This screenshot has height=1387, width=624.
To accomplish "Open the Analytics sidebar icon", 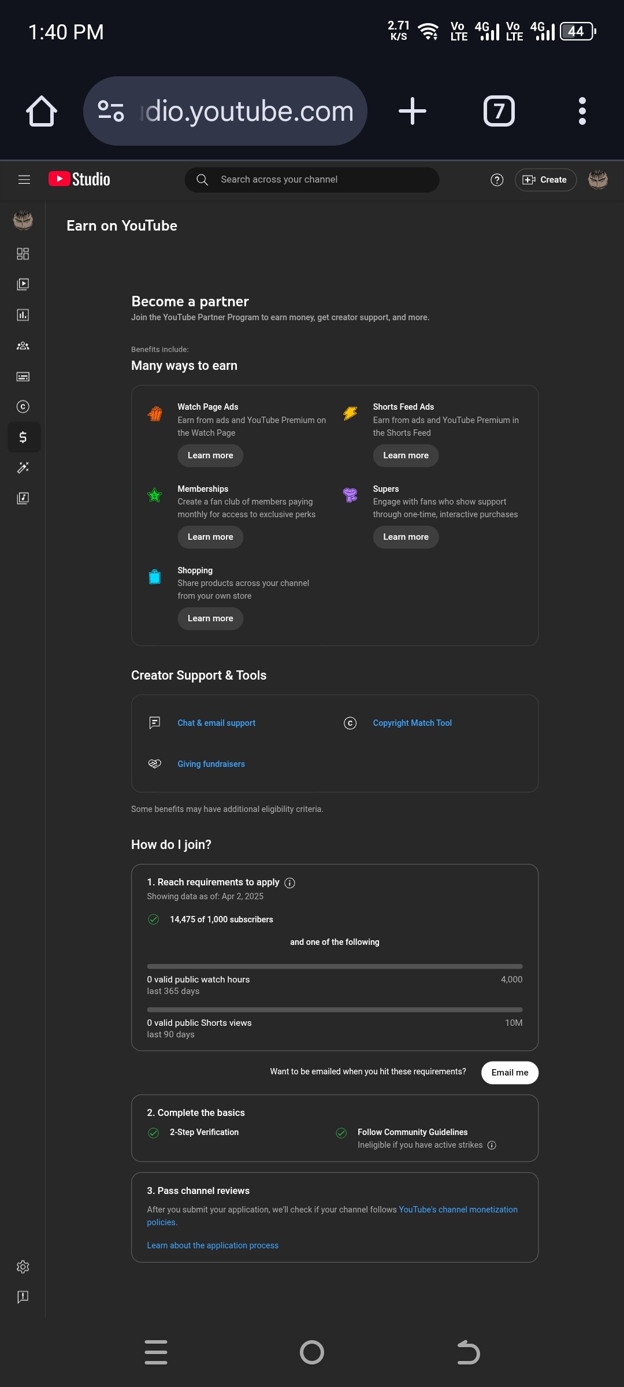I will click(23, 315).
